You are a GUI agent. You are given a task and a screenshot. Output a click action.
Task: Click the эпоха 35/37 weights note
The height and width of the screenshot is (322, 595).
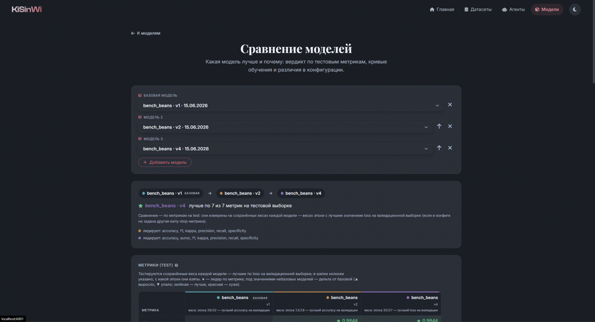pos(401,310)
